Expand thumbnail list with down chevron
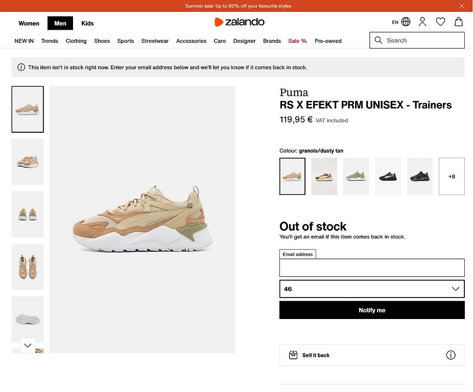 tap(28, 345)
